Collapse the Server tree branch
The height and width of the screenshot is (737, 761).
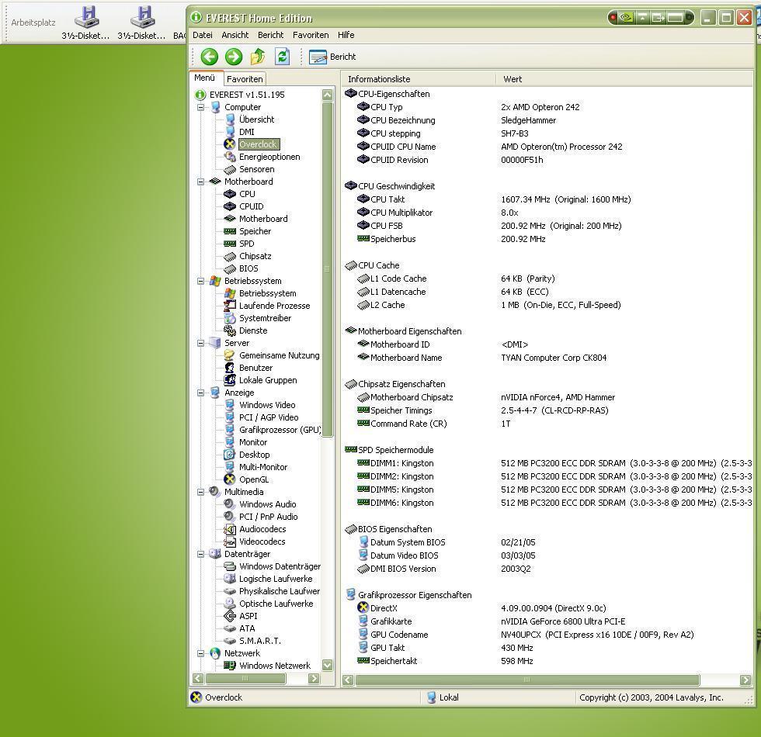[x=200, y=343]
